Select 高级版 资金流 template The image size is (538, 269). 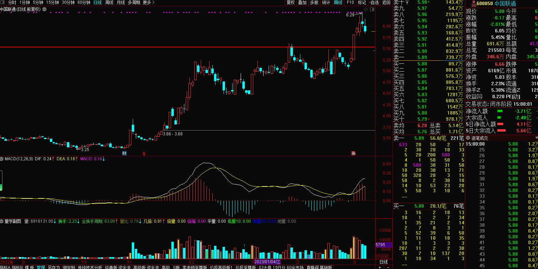click(146, 267)
